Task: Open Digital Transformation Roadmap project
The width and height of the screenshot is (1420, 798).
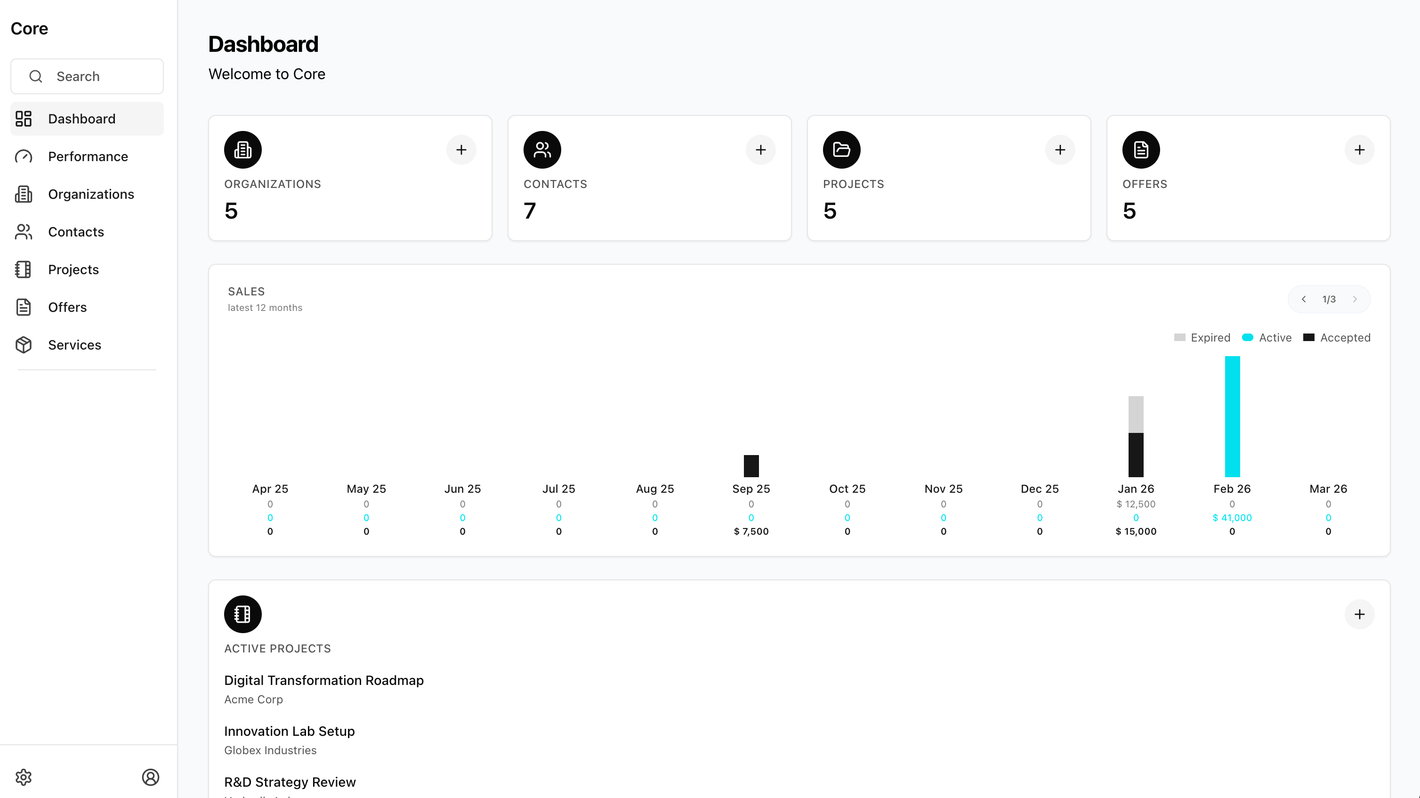Action: (x=323, y=680)
